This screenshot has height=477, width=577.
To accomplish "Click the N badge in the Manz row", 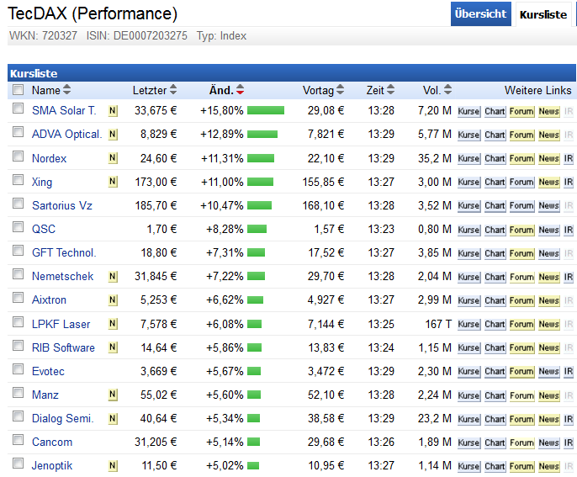I will (113, 395).
